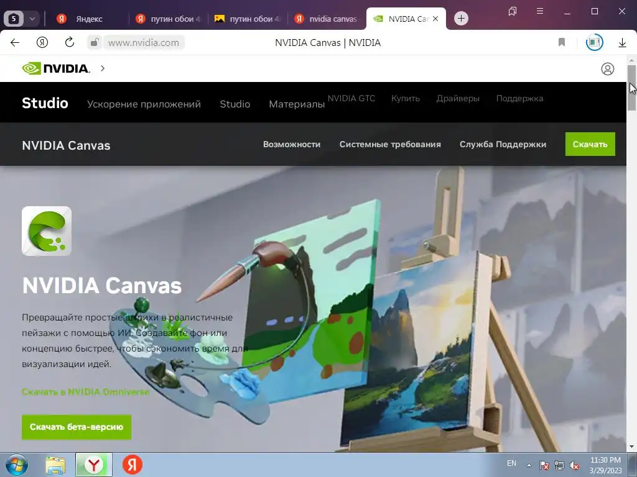Viewport: 637px width, 477px height.
Task: Open the Studio navigation item
Action: [x=235, y=104]
